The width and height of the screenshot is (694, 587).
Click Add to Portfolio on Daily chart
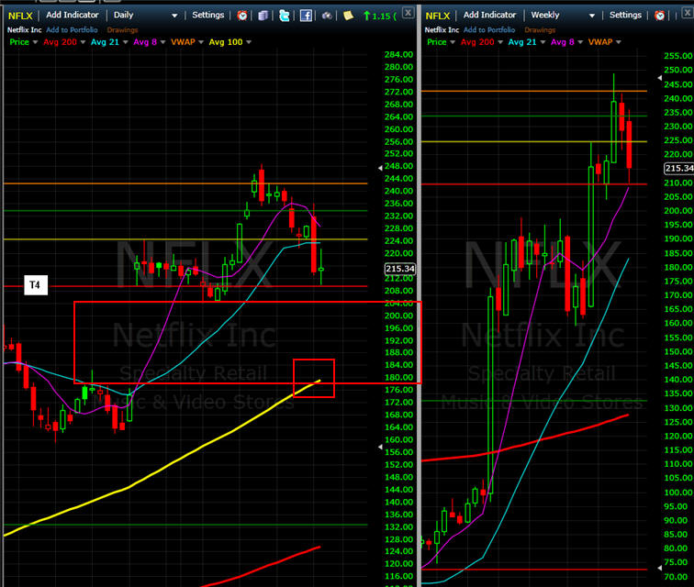pyautogui.click(x=72, y=30)
